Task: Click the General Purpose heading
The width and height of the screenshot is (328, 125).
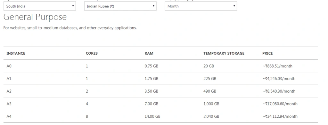Action: (35, 17)
